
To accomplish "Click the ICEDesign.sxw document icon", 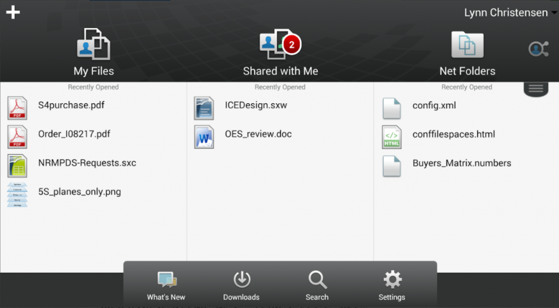I will [204, 108].
